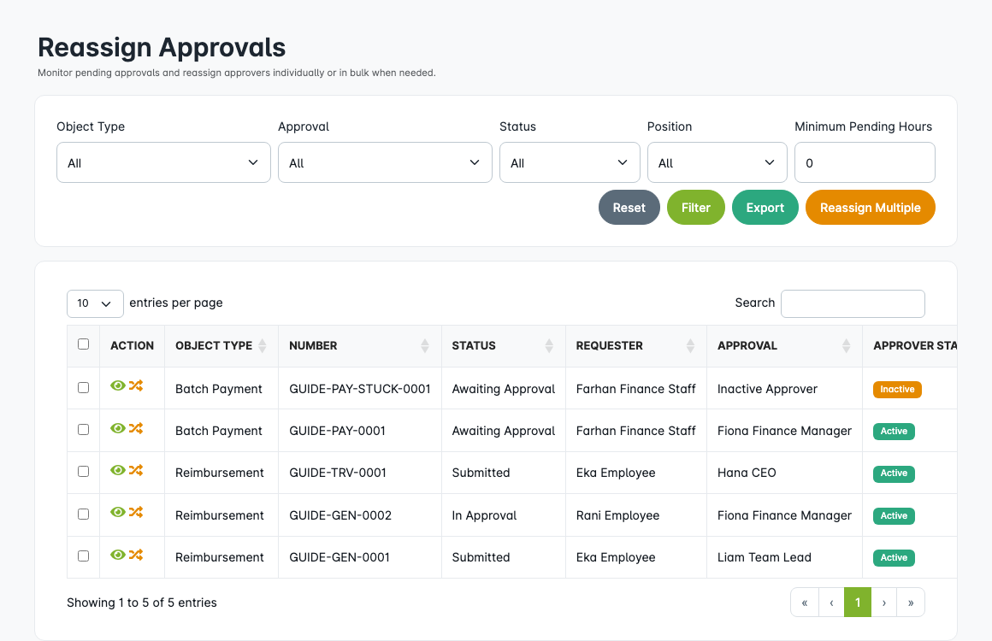Open eye view icon for GUIDE-PAY-0001
Viewport: 992px width, 641px height.
[118, 428]
